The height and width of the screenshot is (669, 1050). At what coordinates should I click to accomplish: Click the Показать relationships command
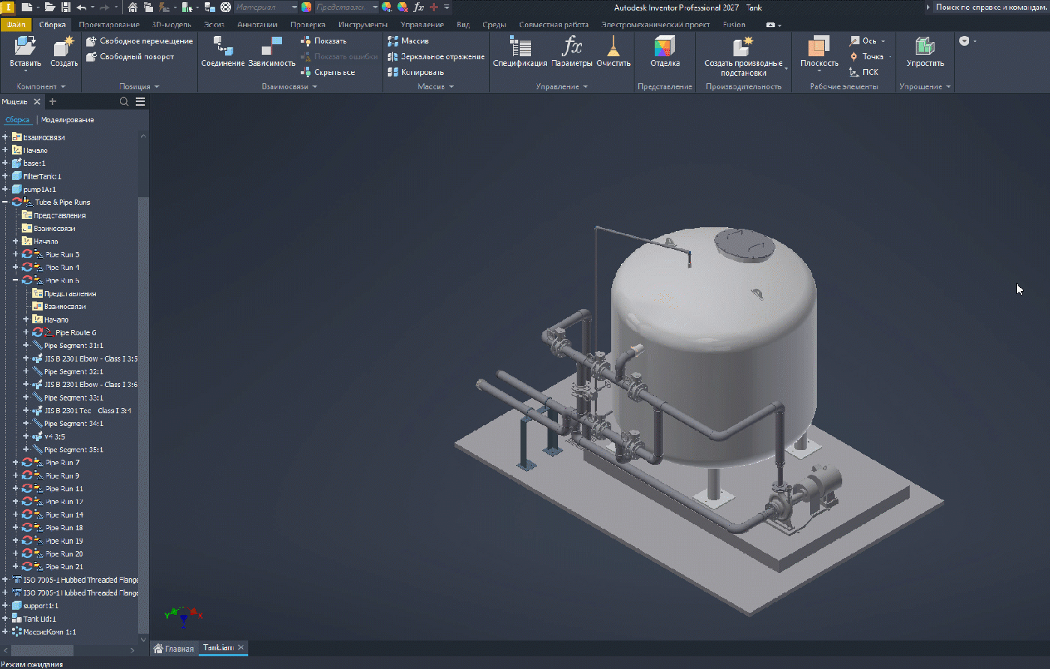point(323,41)
